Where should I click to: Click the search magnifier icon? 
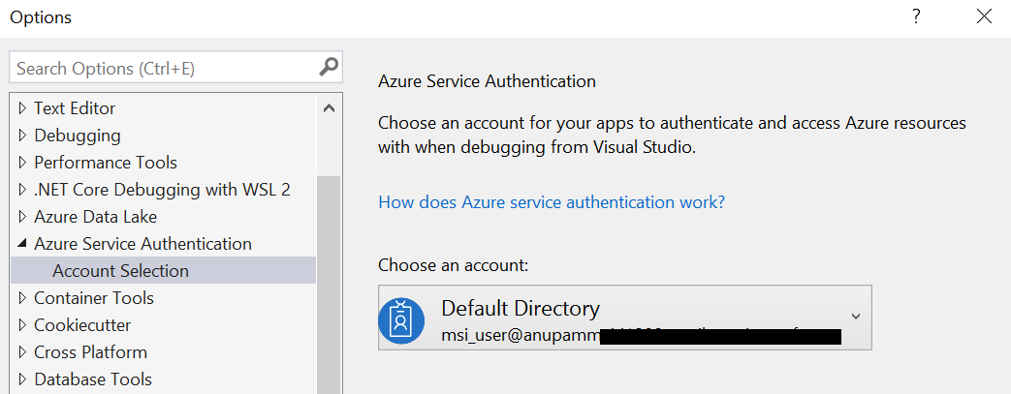pyautogui.click(x=329, y=66)
